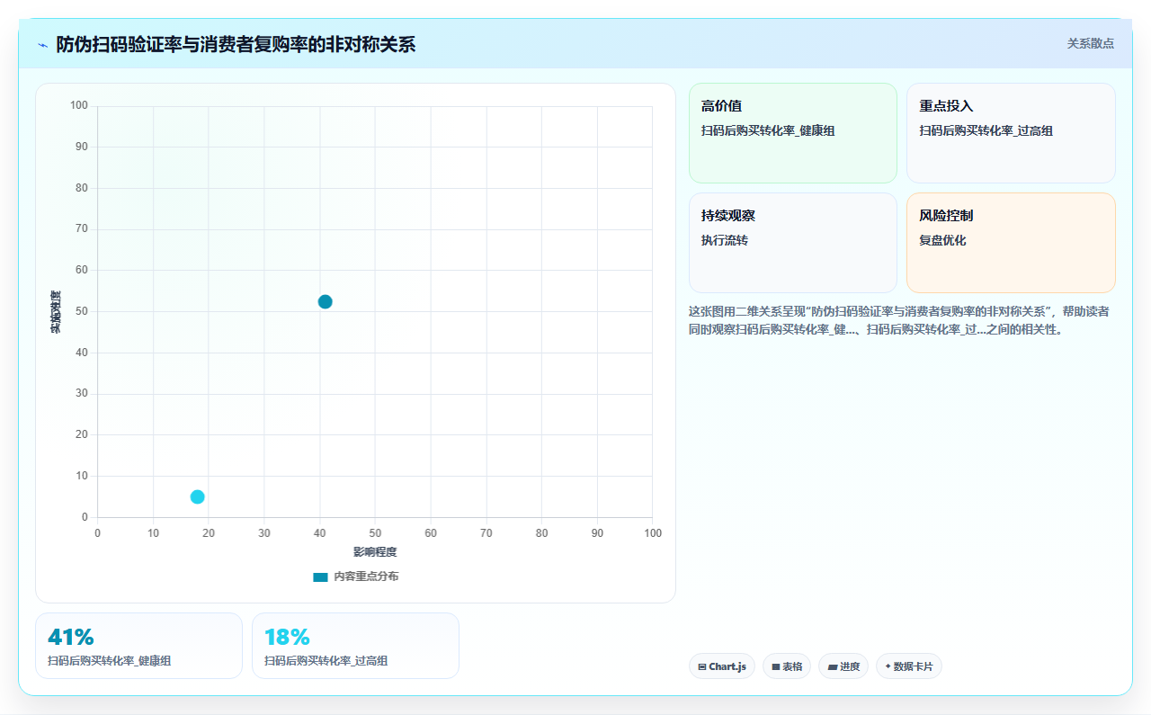The width and height of the screenshot is (1151, 715).
Task: Select the light cyan scatter point
Action: [x=198, y=496]
